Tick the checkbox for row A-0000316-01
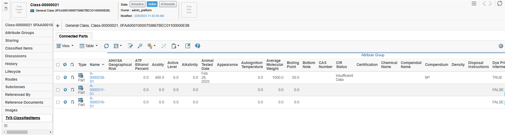The image size is (505, 135). (x=58, y=102)
